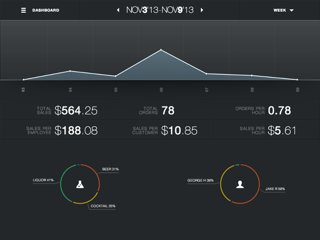Click the right arrow to view the next week
Image resolution: width=320 pixels, height=240 pixels.
(202, 10)
